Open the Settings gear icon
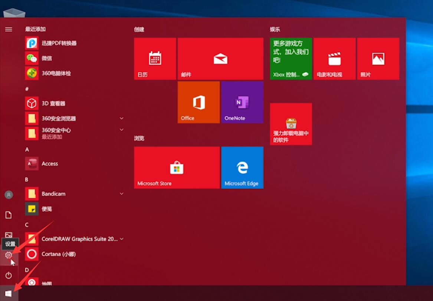433x301 pixels. click(x=9, y=255)
